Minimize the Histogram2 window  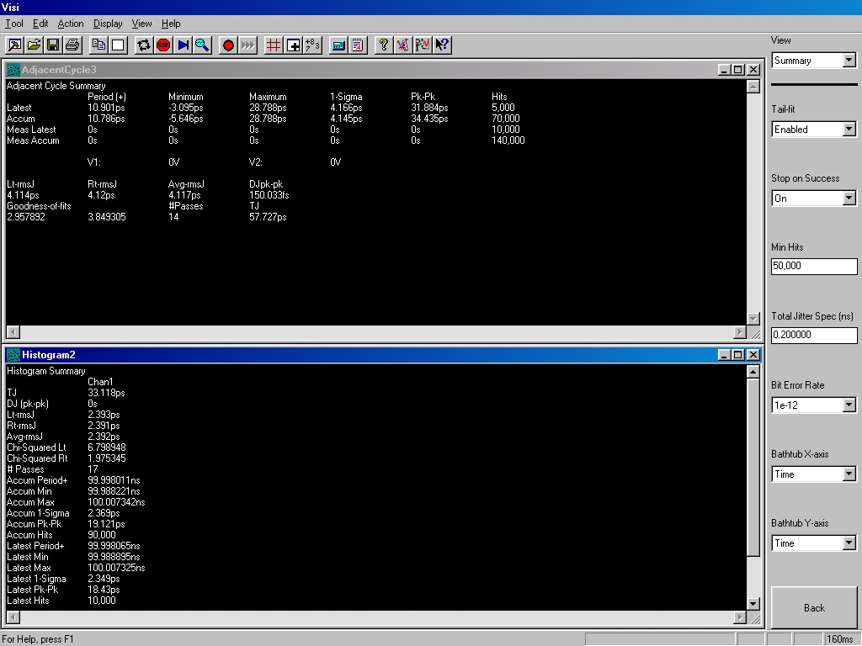(x=724, y=355)
